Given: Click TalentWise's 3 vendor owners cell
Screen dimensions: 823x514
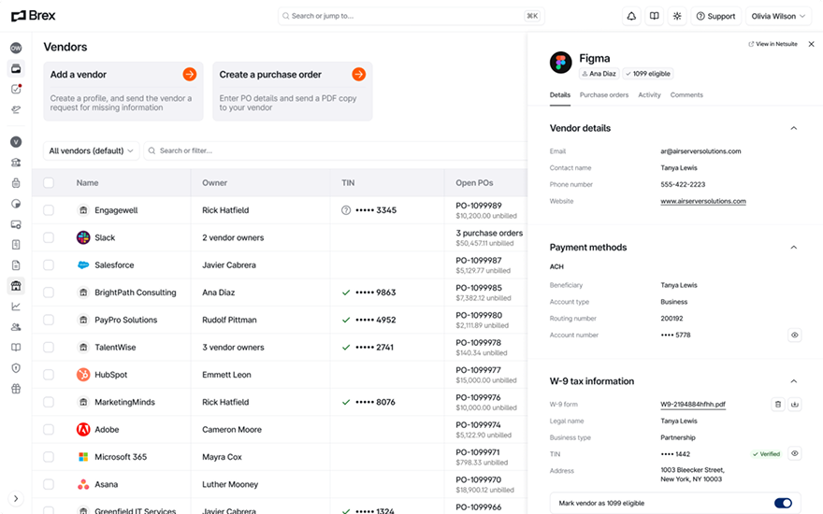Looking at the screenshot, I should (233, 348).
